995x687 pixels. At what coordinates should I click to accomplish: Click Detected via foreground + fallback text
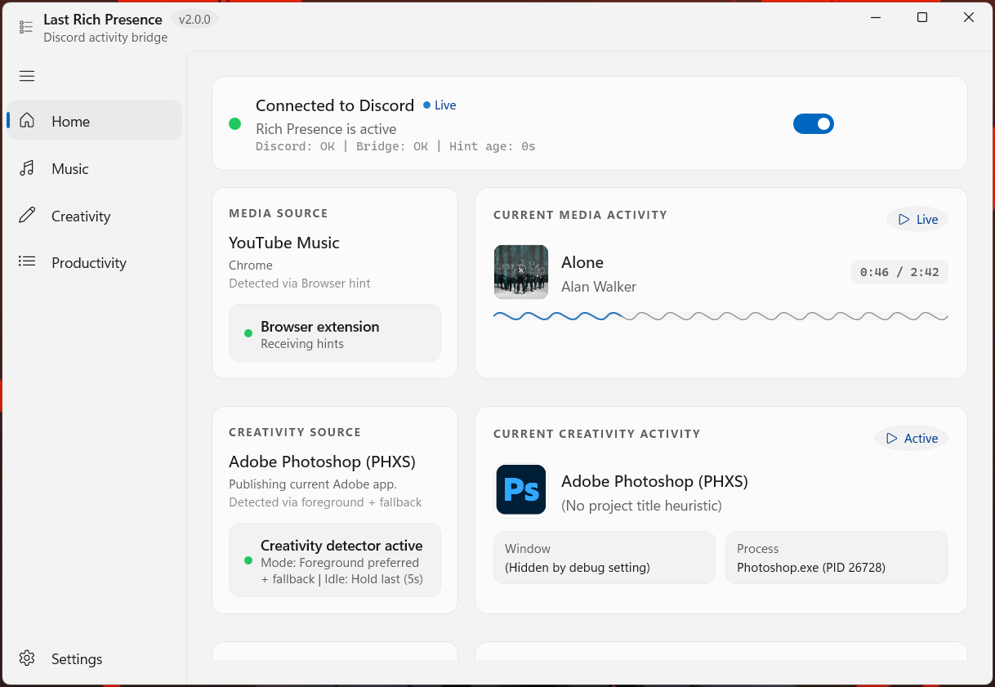point(325,502)
